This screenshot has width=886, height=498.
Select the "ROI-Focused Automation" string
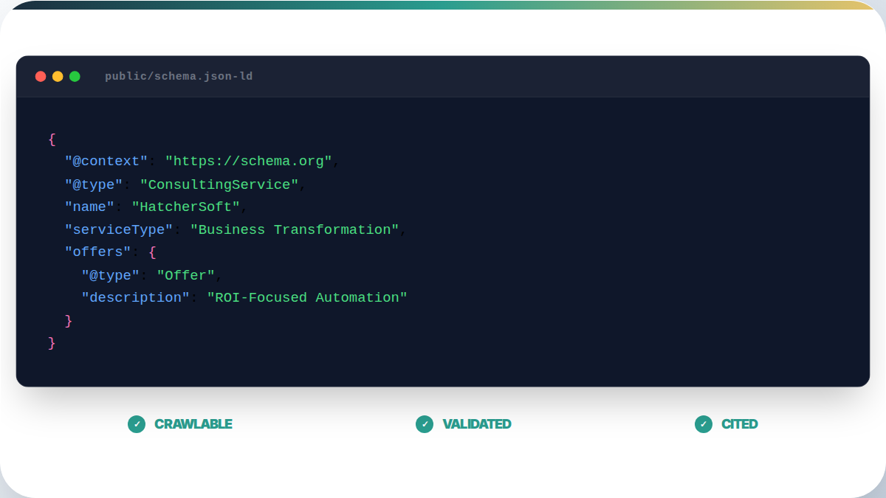(x=307, y=298)
